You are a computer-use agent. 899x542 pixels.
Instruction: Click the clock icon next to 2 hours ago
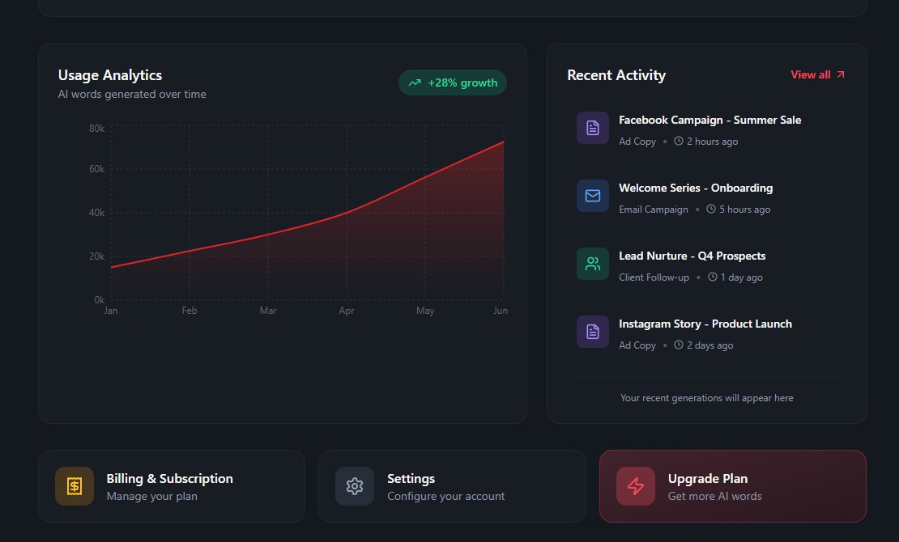[x=678, y=141]
